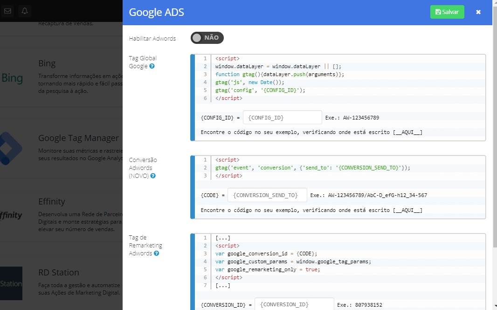Click help icon beside Conversão Adwords (NOVO)
This screenshot has width=497, height=310.
(153, 176)
